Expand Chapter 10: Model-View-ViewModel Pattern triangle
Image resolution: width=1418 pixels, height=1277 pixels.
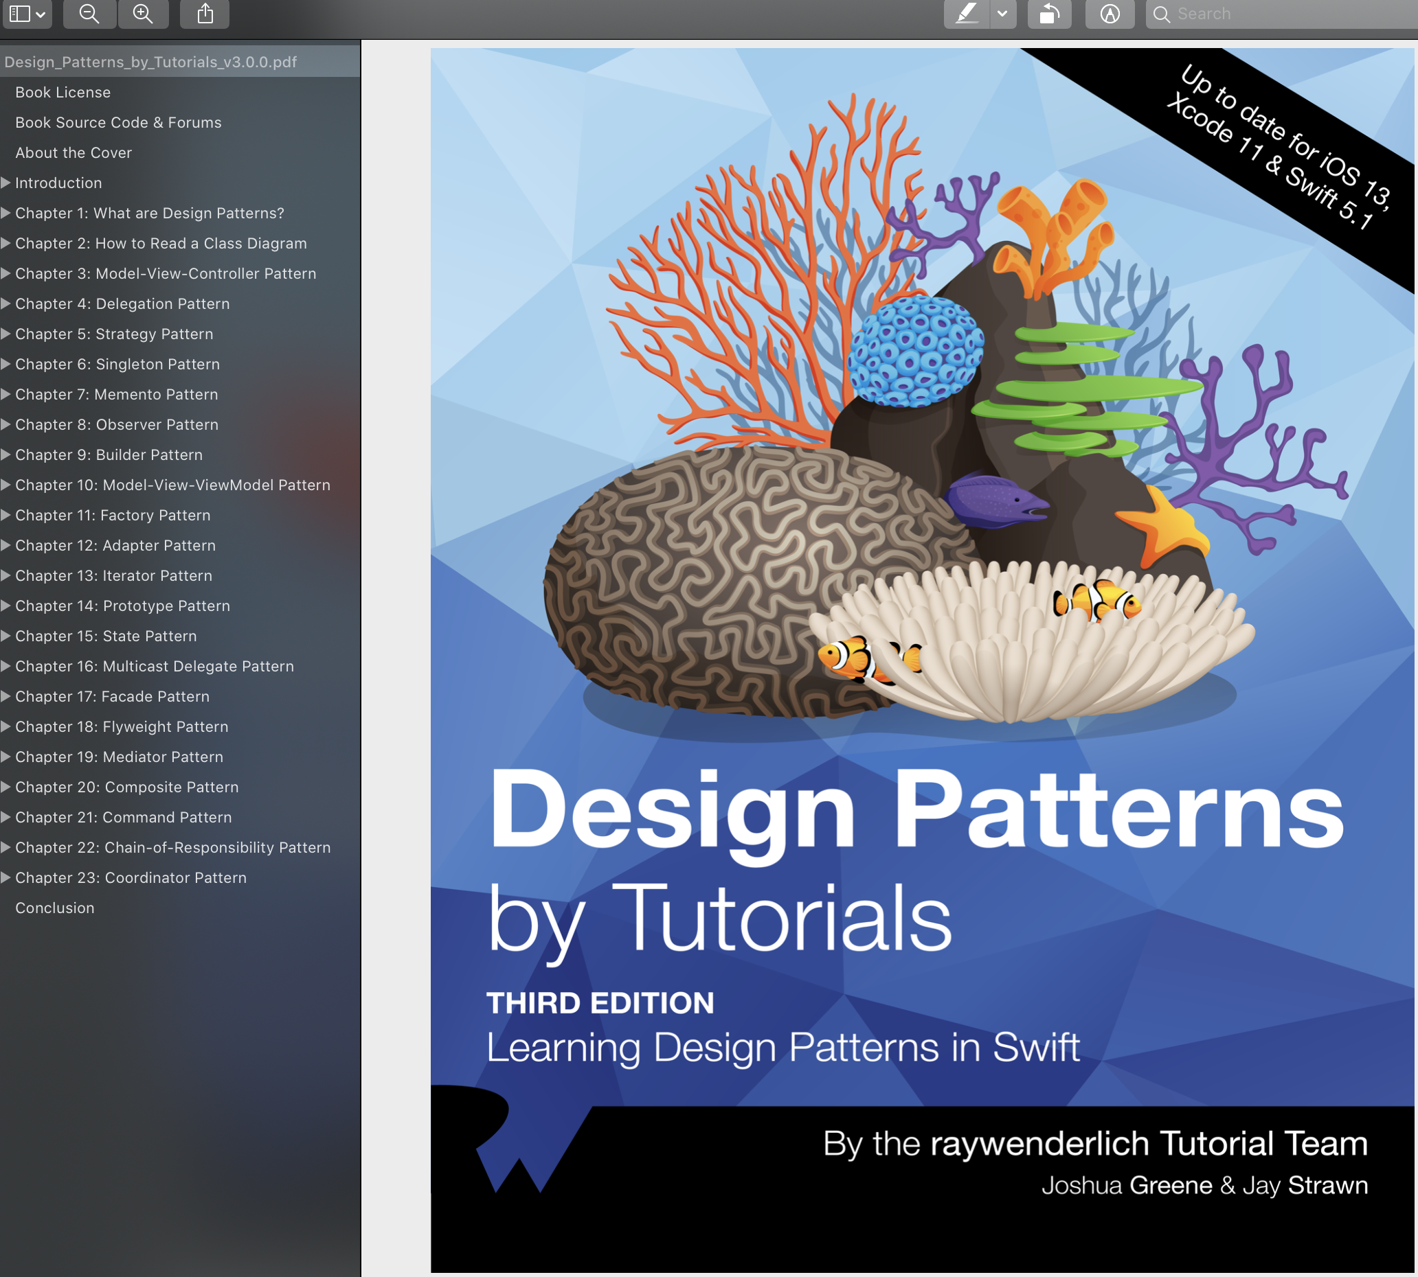[5, 484]
